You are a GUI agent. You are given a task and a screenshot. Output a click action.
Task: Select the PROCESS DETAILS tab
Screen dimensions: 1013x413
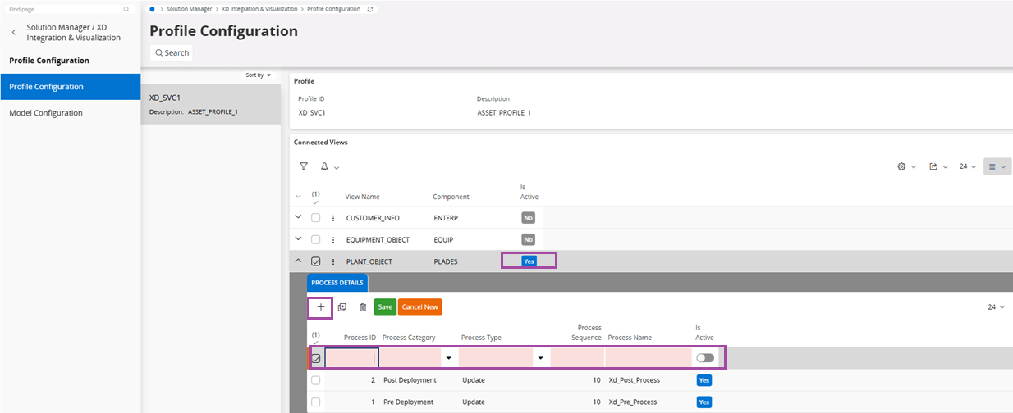[x=337, y=283]
